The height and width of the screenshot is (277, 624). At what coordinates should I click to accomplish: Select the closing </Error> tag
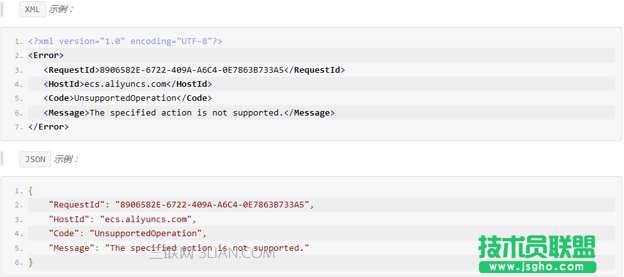49,127
